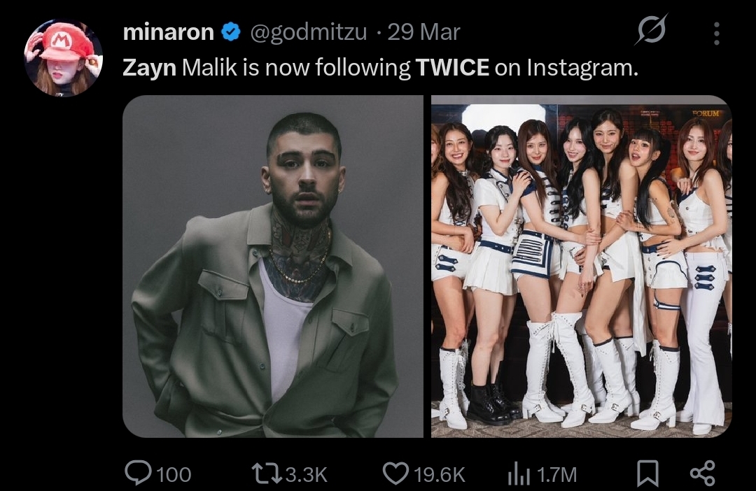
Task: Click the 19.6K likes count
Action: 439,475
